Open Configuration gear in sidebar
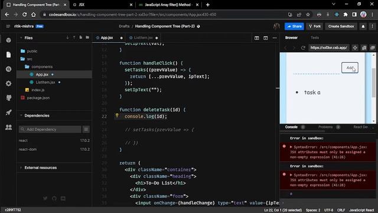Image resolution: width=378 pixels, height=213 pixels. [8, 83]
